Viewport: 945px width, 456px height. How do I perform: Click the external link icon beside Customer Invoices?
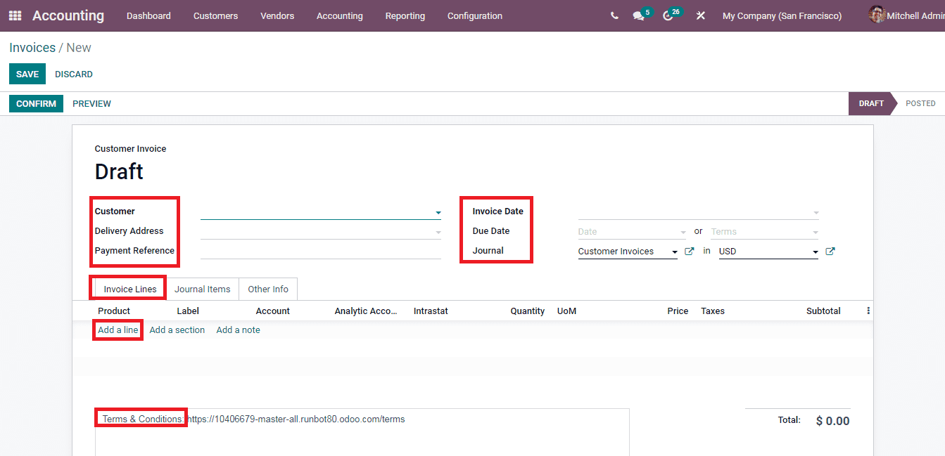[689, 251]
